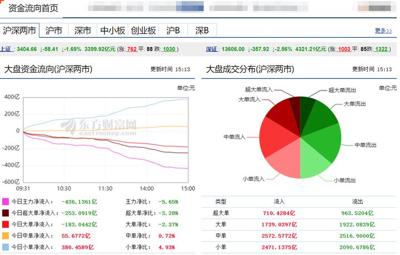Open the 创业板 tab
Viewport: 400px width, 255px height.
pos(143,31)
